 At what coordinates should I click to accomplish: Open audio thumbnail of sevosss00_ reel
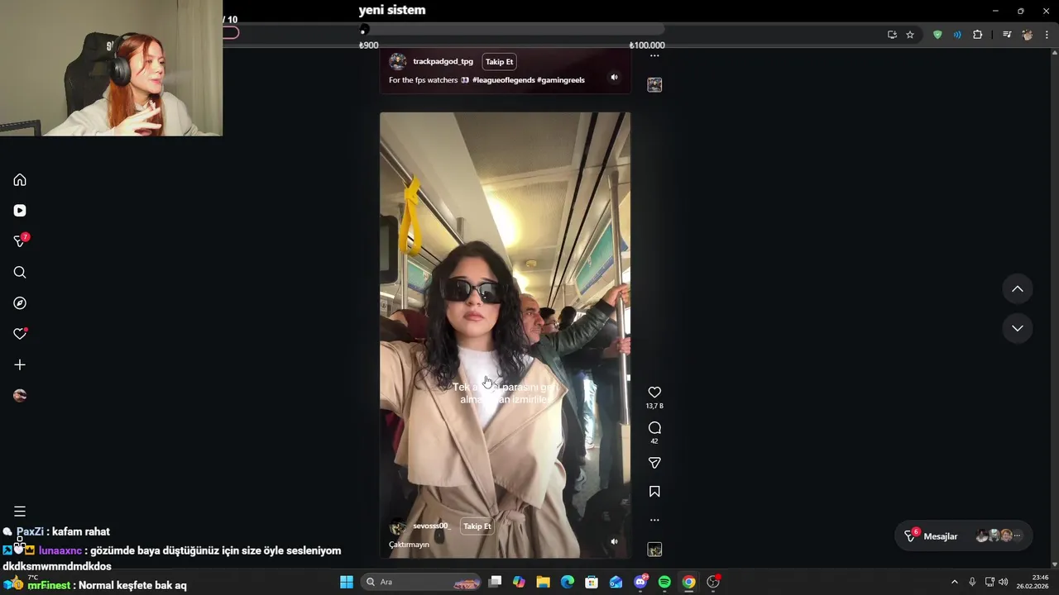tap(654, 550)
